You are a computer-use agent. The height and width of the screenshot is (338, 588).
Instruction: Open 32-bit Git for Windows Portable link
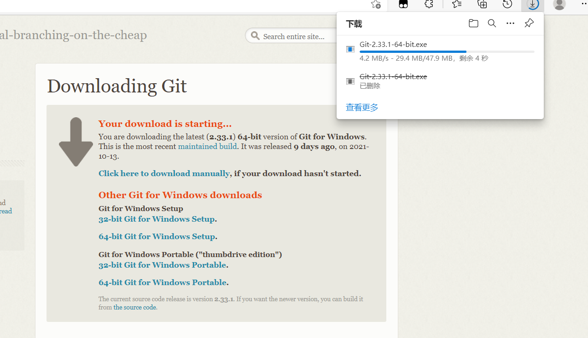click(x=162, y=265)
